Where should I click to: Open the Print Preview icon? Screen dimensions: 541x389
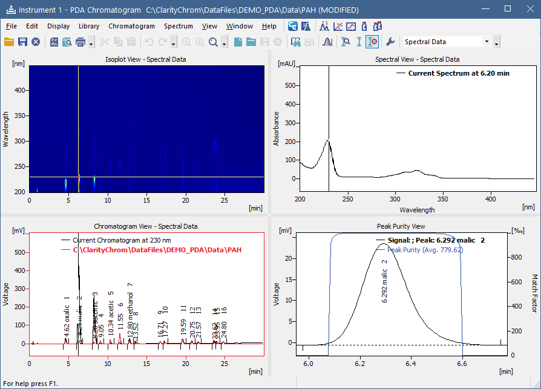(67, 42)
